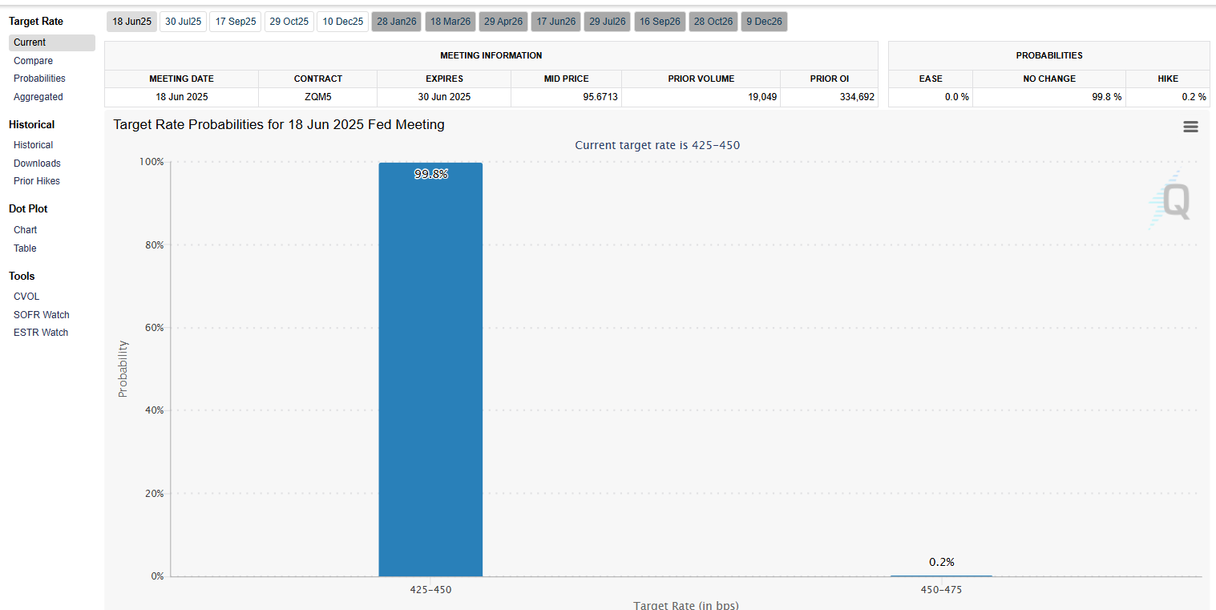Launch the CVOL tool
Viewport: 1216px width, 610px height.
click(x=26, y=297)
